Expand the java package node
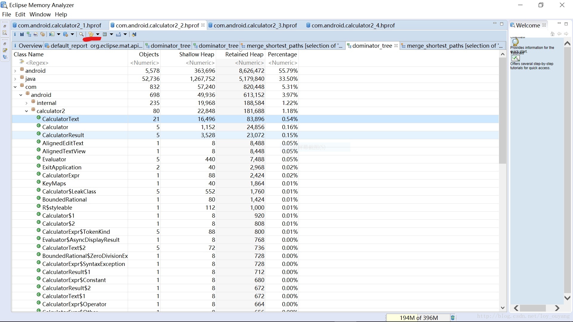The width and height of the screenshot is (573, 322). [x=15, y=79]
